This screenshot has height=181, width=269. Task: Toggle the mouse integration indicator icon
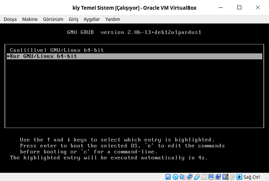(x=232, y=177)
